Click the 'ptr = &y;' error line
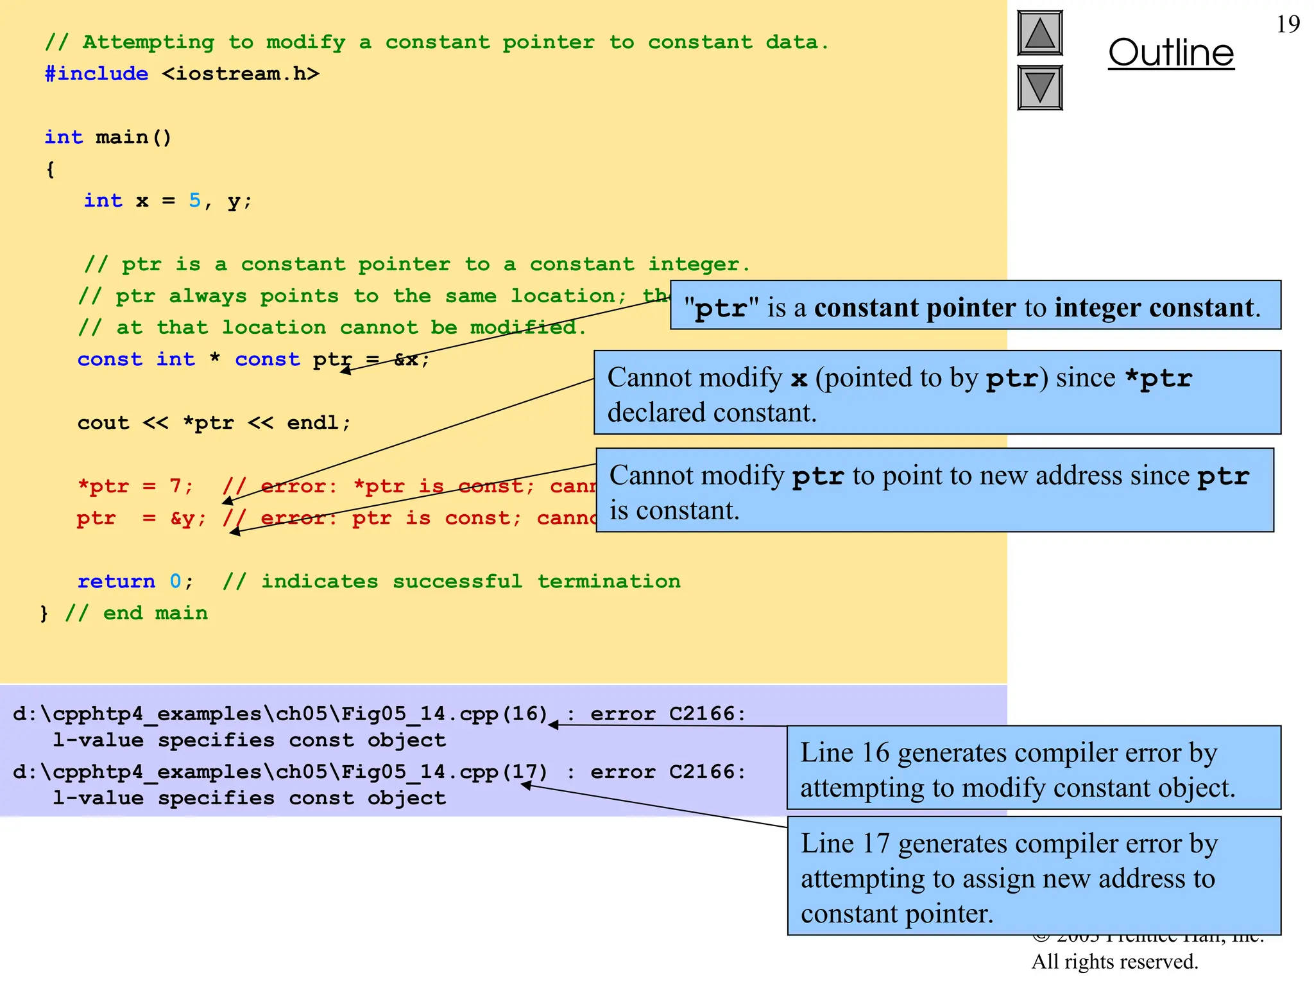This screenshot has width=1314, height=986. [336, 518]
